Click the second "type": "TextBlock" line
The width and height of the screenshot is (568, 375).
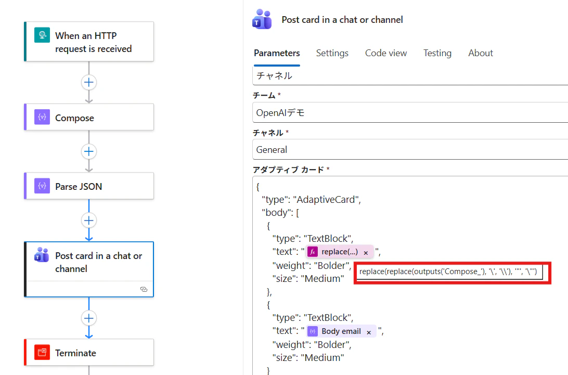click(x=313, y=317)
